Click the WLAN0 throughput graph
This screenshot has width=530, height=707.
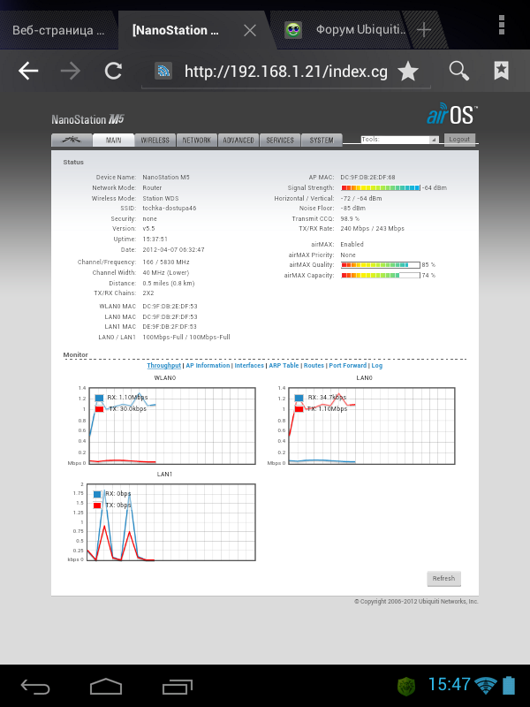click(172, 426)
